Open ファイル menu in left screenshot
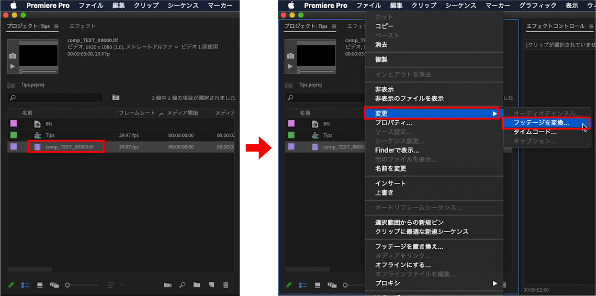The image size is (596, 296). [91, 6]
